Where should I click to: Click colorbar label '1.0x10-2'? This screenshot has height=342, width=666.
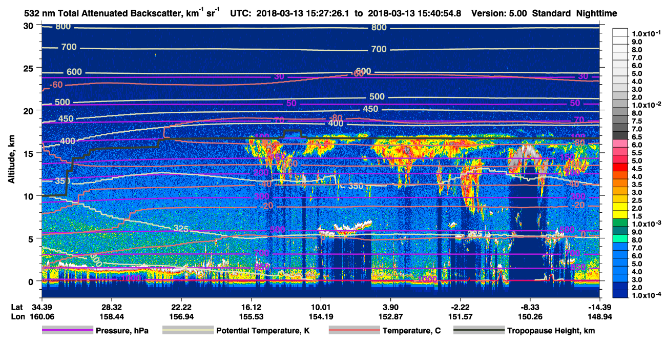click(646, 105)
